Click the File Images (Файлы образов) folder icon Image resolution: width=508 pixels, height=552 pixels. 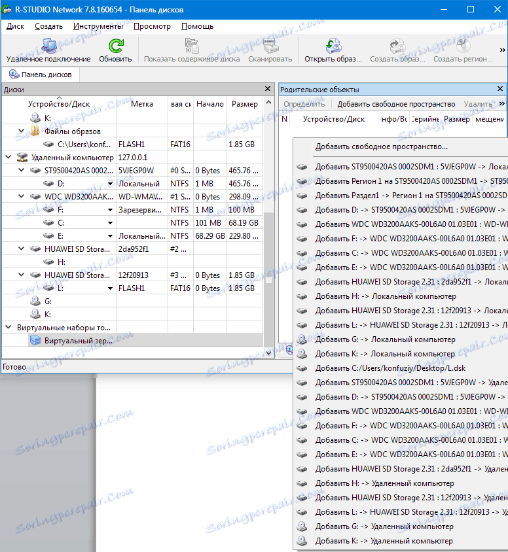pos(35,131)
